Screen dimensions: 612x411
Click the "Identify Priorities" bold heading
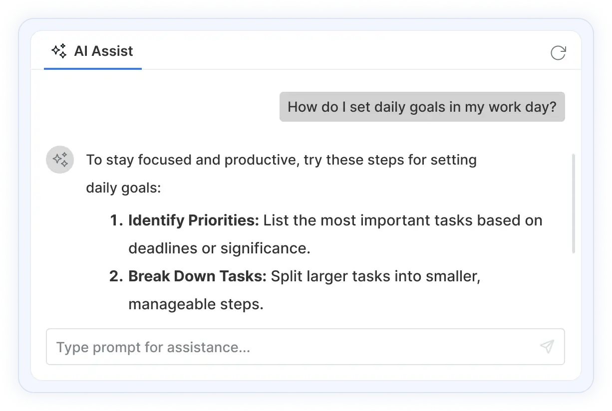(193, 220)
